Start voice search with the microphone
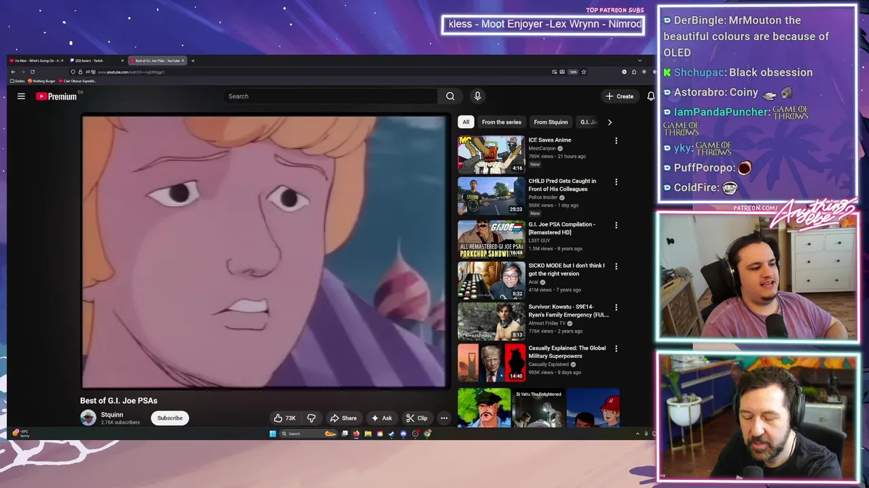The height and width of the screenshot is (488, 869). tap(477, 96)
